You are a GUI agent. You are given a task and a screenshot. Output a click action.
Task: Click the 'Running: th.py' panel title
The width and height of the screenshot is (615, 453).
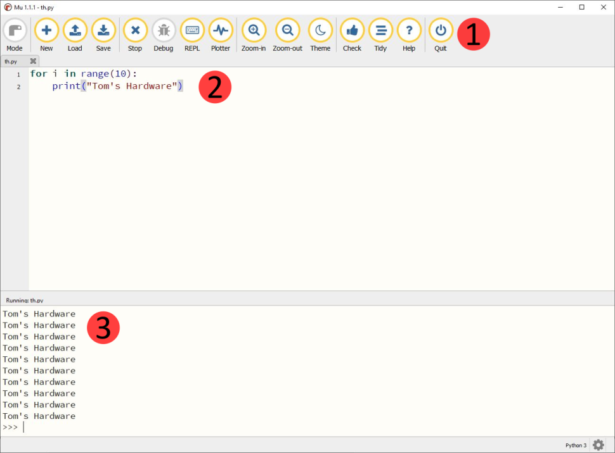[25, 301]
